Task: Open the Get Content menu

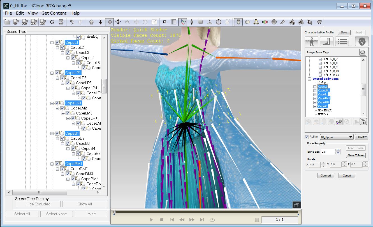Action: click(x=54, y=13)
